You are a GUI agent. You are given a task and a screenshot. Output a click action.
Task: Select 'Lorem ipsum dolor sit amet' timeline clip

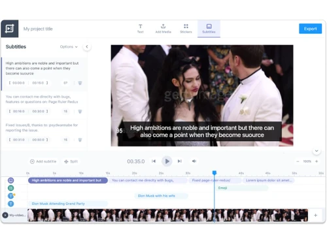[x=268, y=180]
